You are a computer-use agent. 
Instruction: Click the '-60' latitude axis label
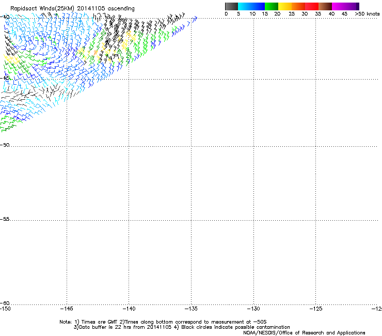[5, 303]
